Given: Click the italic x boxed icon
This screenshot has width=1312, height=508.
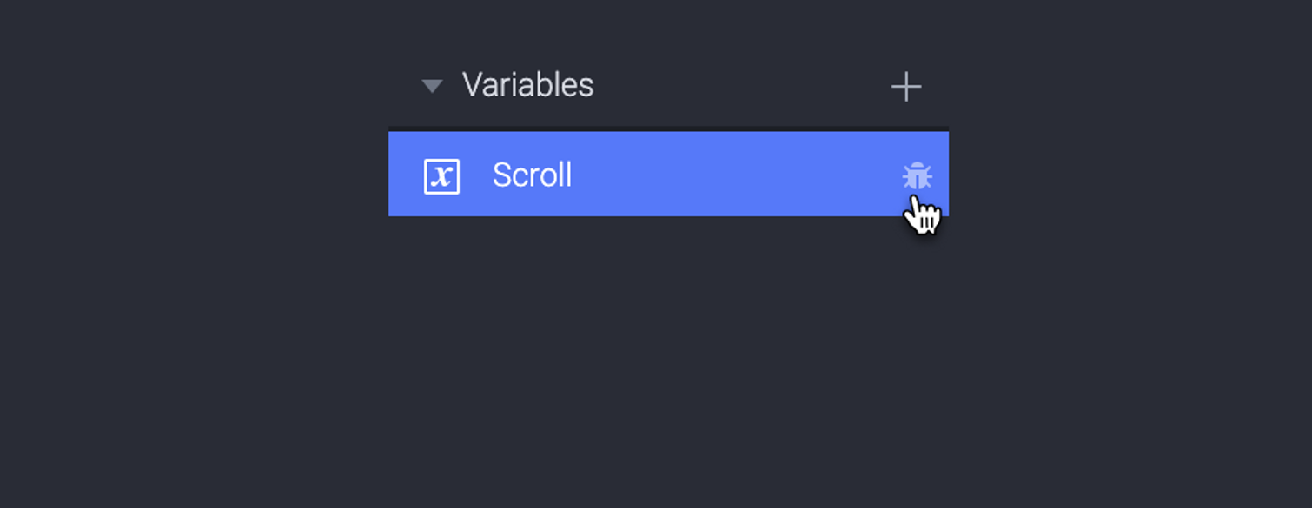Looking at the screenshot, I should click(x=441, y=176).
